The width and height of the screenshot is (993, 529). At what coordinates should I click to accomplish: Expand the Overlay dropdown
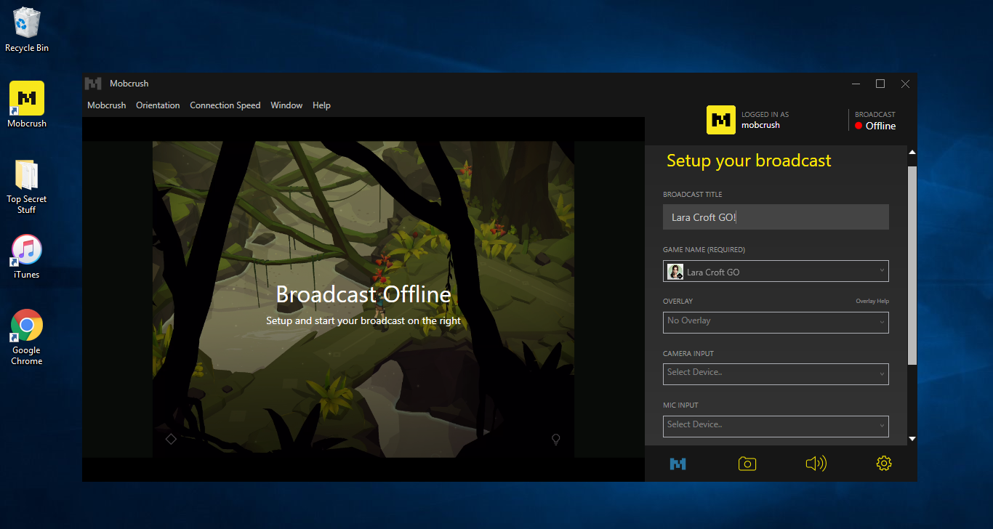pyautogui.click(x=776, y=323)
